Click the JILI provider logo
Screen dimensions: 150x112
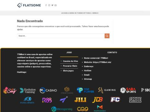(x=80, y=100)
